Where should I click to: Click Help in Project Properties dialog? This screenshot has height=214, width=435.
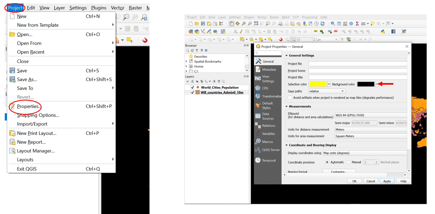(403, 181)
